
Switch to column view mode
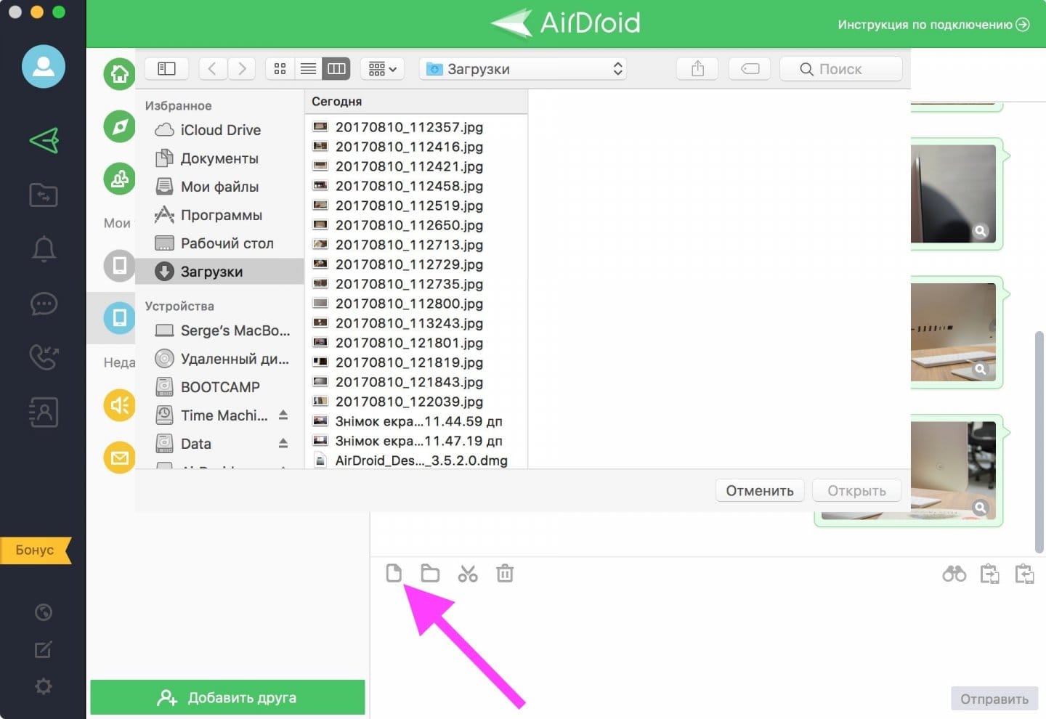click(x=336, y=68)
